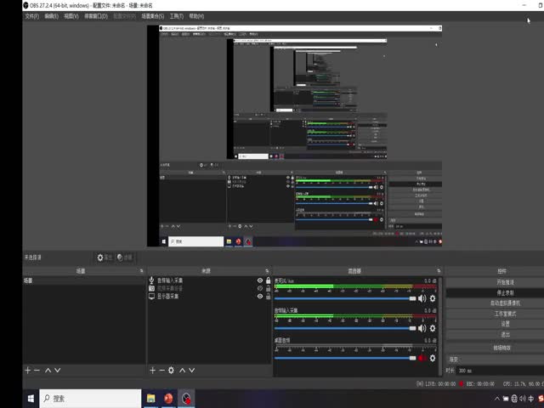Add a new source with plus icon
This screenshot has height=408, width=544.
pyautogui.click(x=152, y=370)
